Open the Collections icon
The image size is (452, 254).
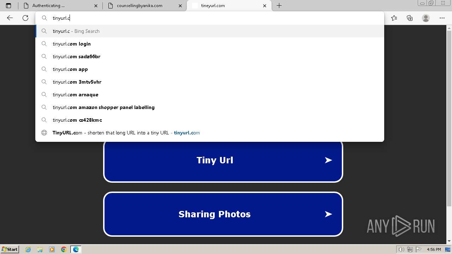[410, 18]
